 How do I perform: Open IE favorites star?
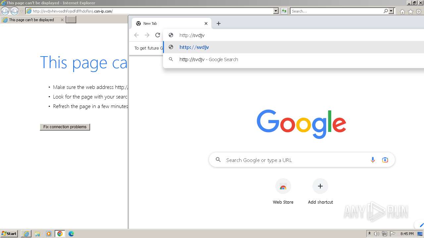[410, 12]
